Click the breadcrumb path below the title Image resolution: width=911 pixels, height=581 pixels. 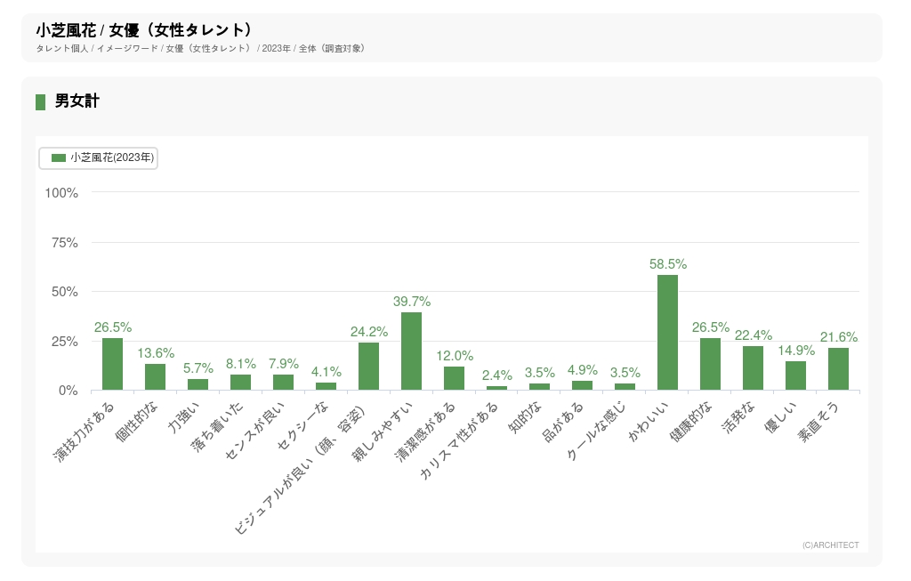coord(200,48)
